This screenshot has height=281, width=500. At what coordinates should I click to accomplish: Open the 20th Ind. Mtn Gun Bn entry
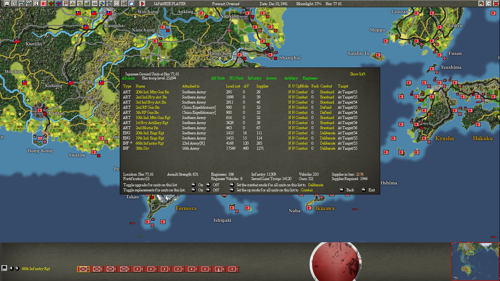pyautogui.click(x=152, y=92)
